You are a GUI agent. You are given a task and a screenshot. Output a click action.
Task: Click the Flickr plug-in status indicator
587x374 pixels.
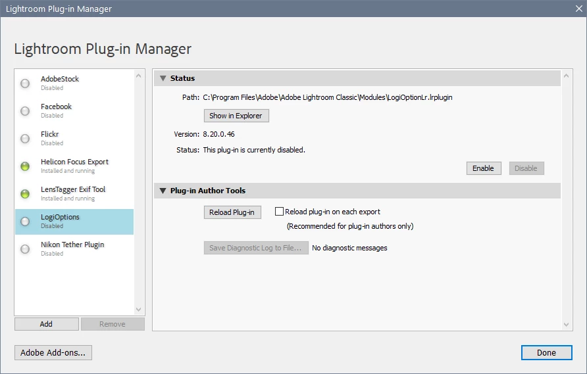[25, 139]
